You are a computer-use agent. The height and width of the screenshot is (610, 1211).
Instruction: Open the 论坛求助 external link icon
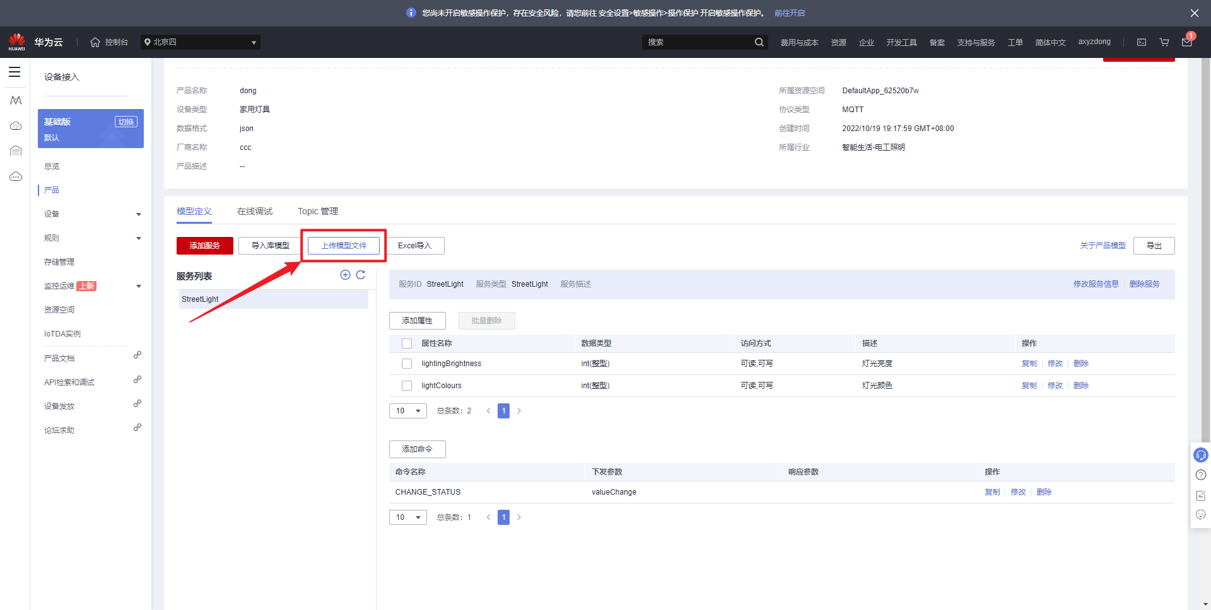coord(137,427)
